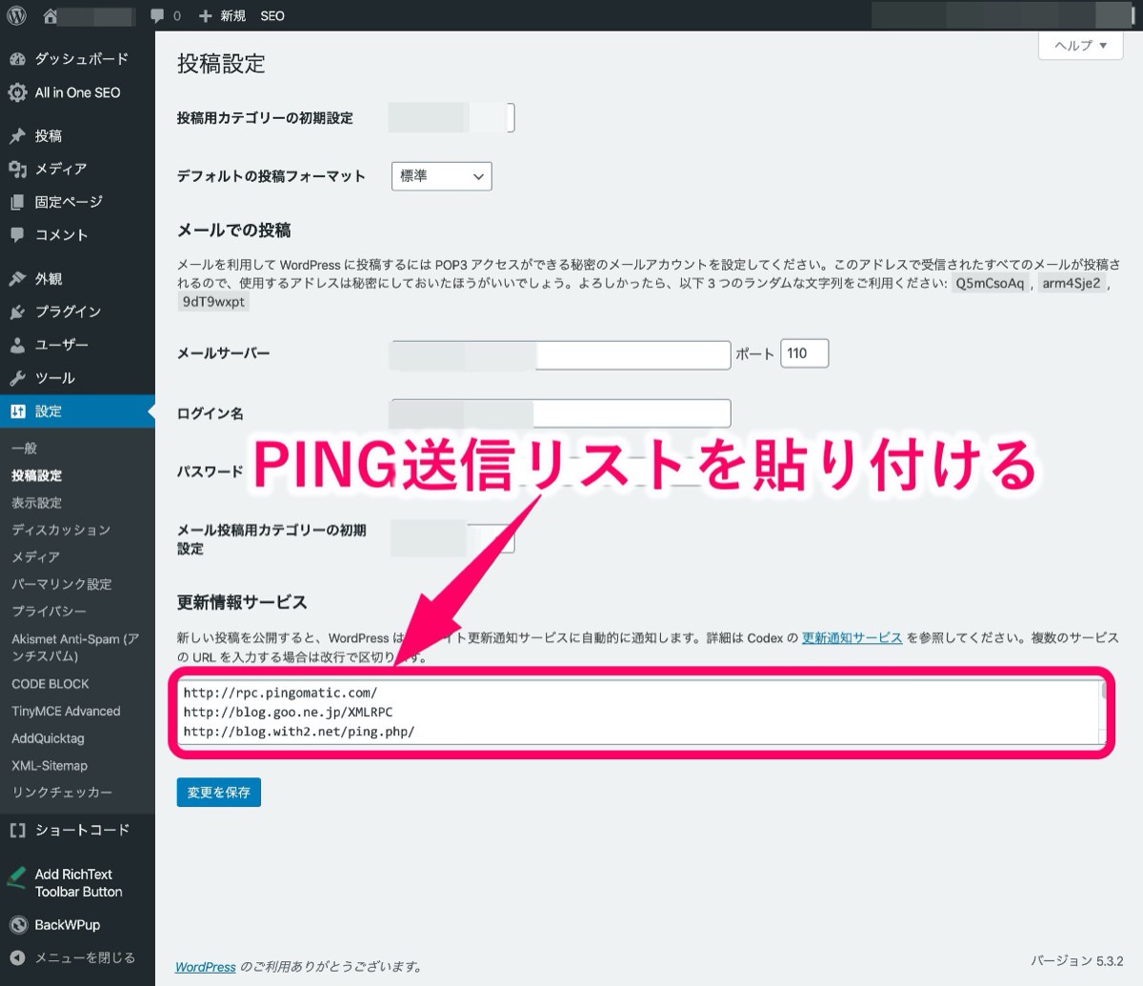The height and width of the screenshot is (986, 1143).
Task: Open WordPress footer link
Action: tap(206, 967)
